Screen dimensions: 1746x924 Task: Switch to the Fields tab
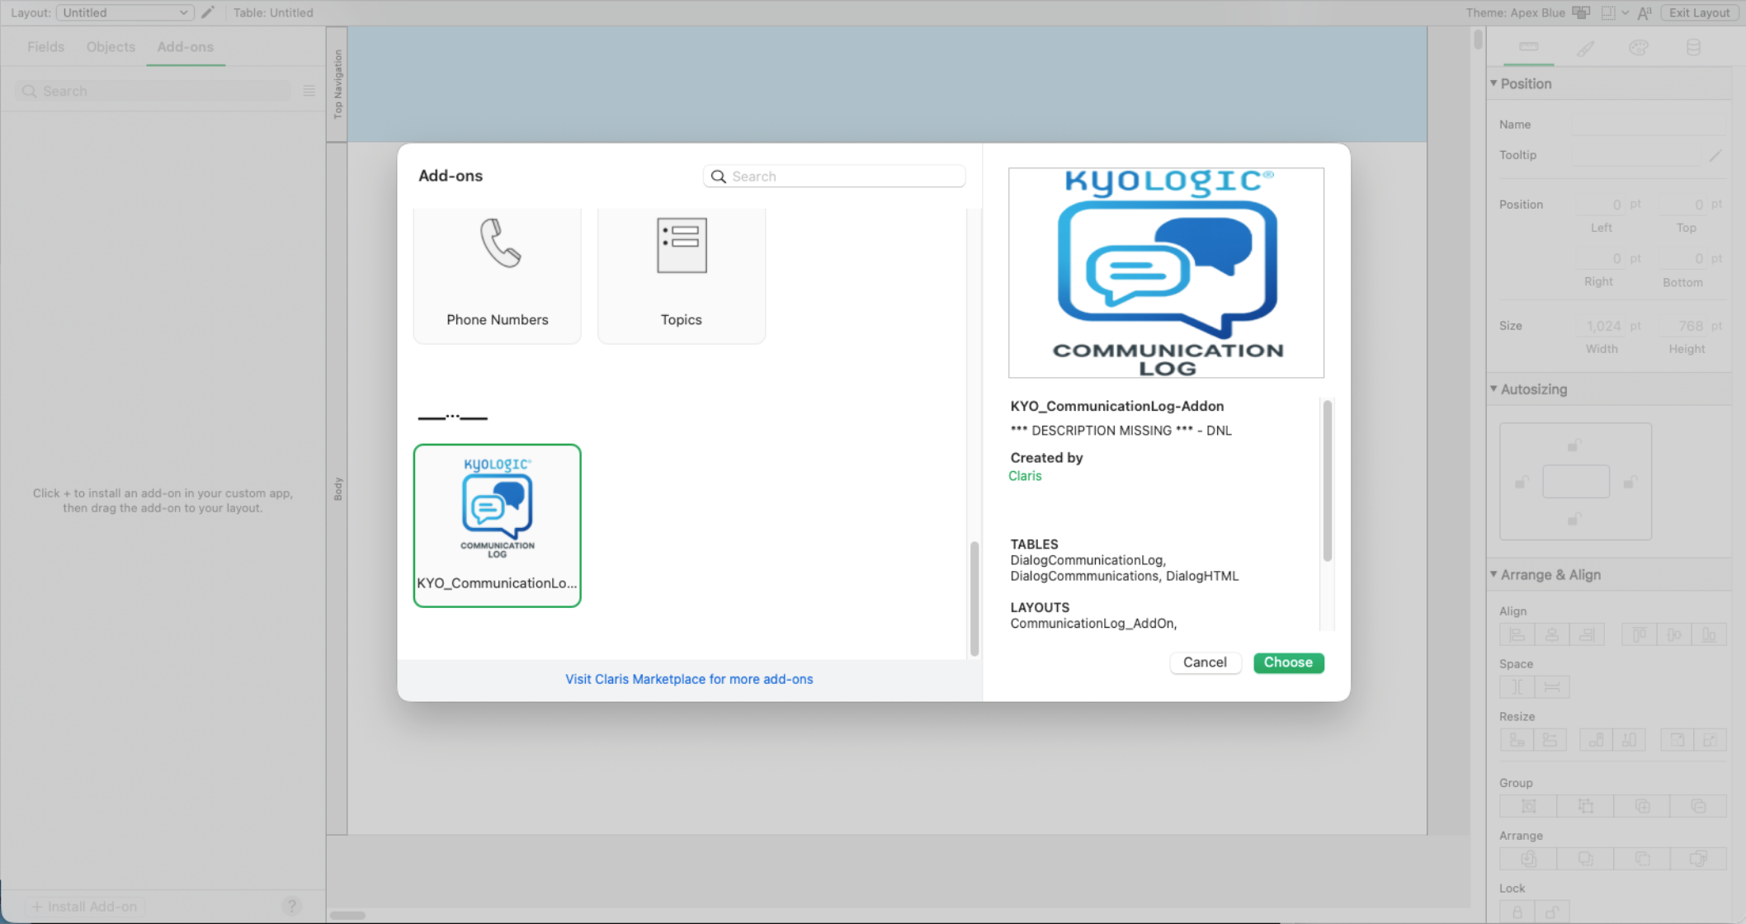[x=45, y=47]
